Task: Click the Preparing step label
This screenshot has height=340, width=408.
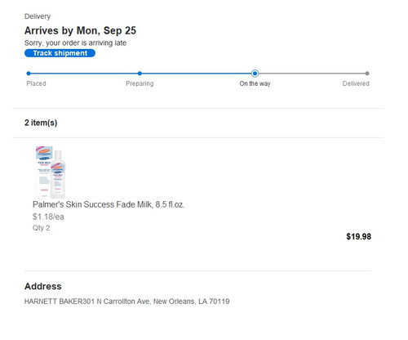Action: point(140,83)
